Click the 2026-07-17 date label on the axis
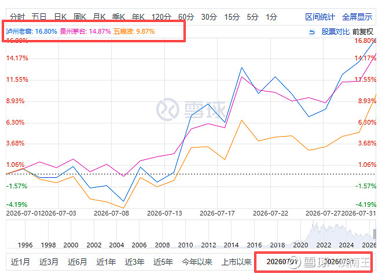382x274 pixels. click(x=217, y=213)
